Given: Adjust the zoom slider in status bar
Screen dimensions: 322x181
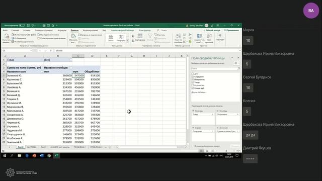Looking at the screenshot, I should (x=226, y=151).
